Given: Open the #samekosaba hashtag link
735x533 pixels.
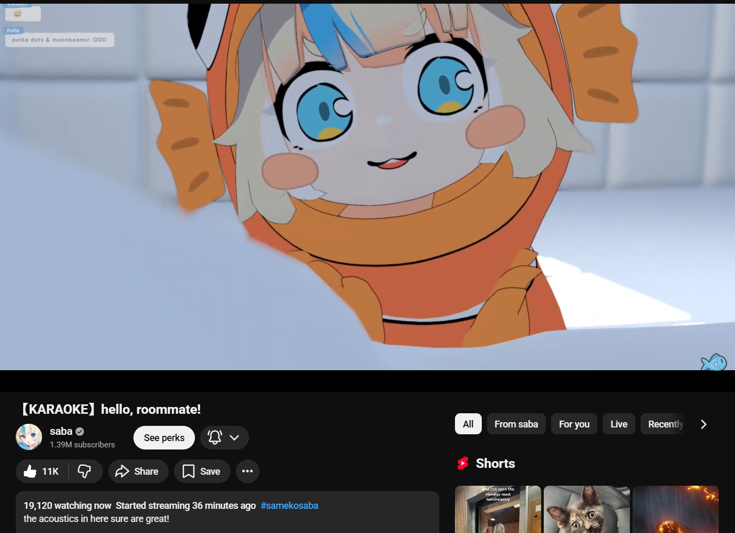Looking at the screenshot, I should pos(289,506).
